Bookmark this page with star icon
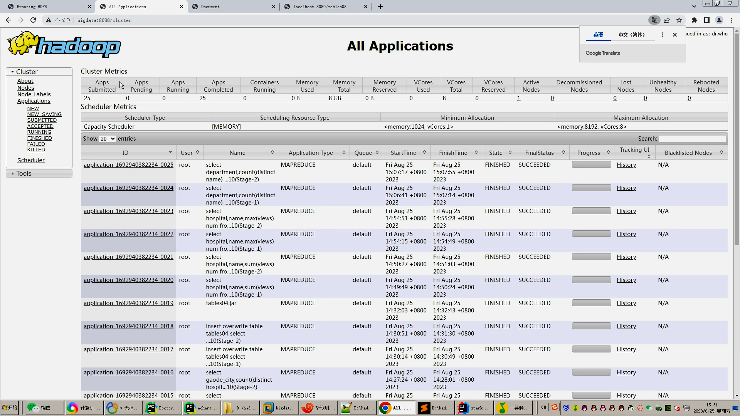Viewport: 740px width, 416px height. (x=679, y=20)
